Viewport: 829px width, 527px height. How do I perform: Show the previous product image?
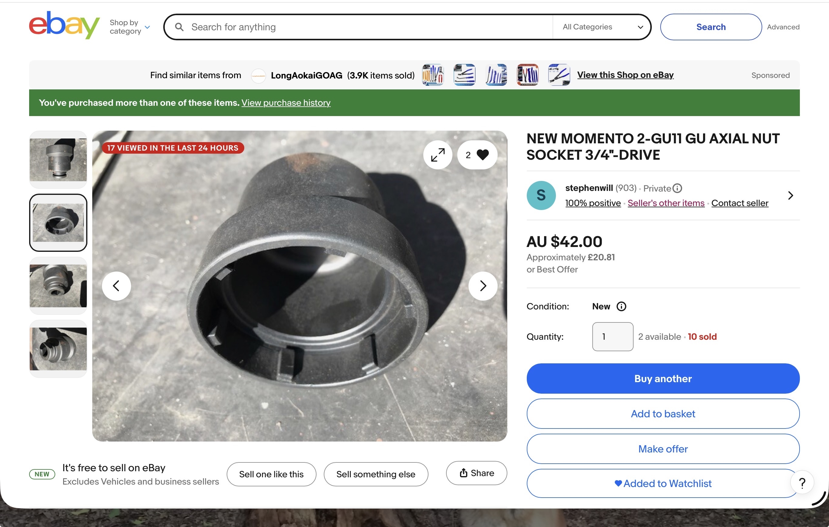point(116,286)
